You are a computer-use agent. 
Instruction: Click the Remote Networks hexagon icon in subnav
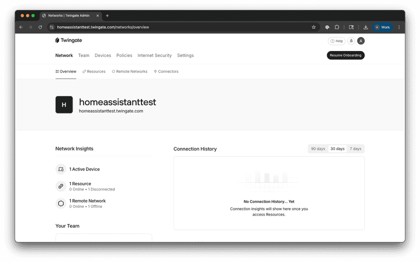(113, 71)
